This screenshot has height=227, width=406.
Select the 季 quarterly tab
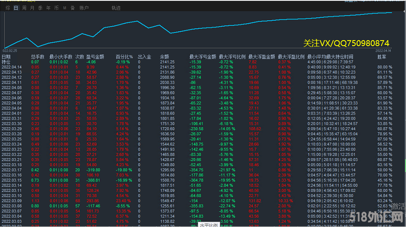pyautogui.click(x=40, y=8)
